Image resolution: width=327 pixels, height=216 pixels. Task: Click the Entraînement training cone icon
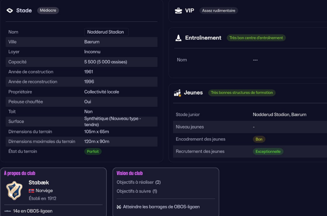pyautogui.click(x=178, y=38)
